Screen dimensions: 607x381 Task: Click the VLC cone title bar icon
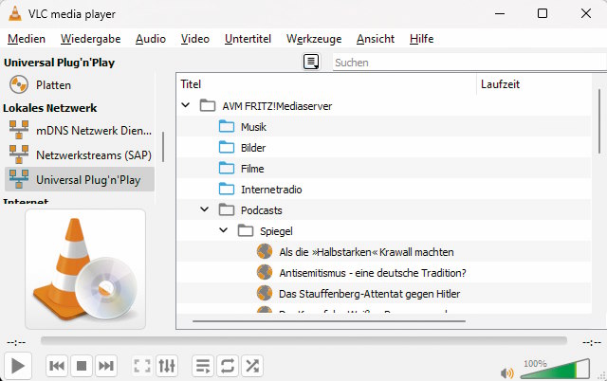coord(15,13)
